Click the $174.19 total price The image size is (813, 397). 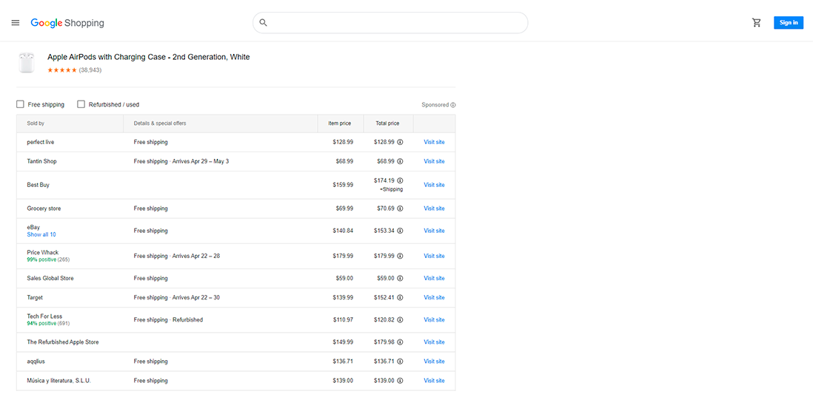384,180
